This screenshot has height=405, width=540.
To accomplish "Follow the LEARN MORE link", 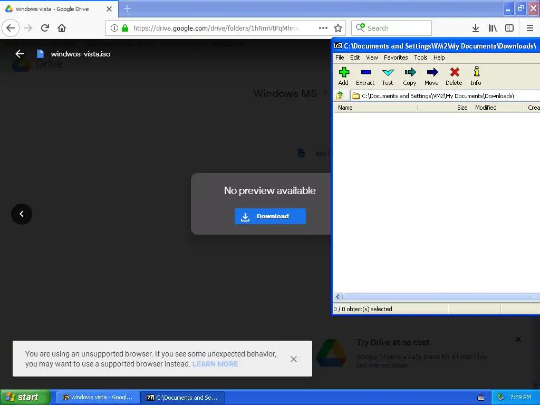I will tap(215, 364).
